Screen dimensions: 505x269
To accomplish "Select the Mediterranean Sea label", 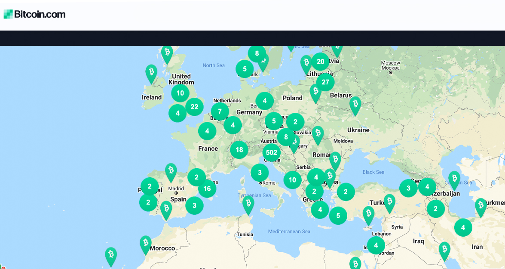I will (x=289, y=232).
